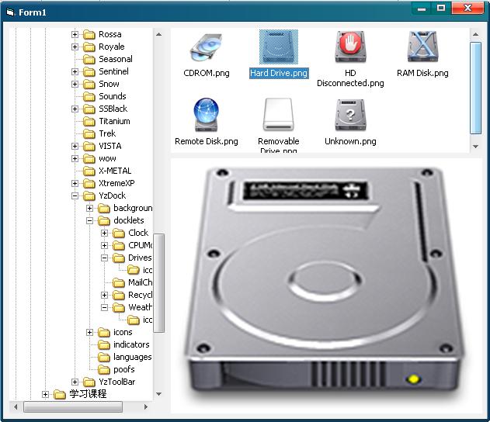
Task: Click the Removable Drive.png icon
Action: [x=278, y=116]
